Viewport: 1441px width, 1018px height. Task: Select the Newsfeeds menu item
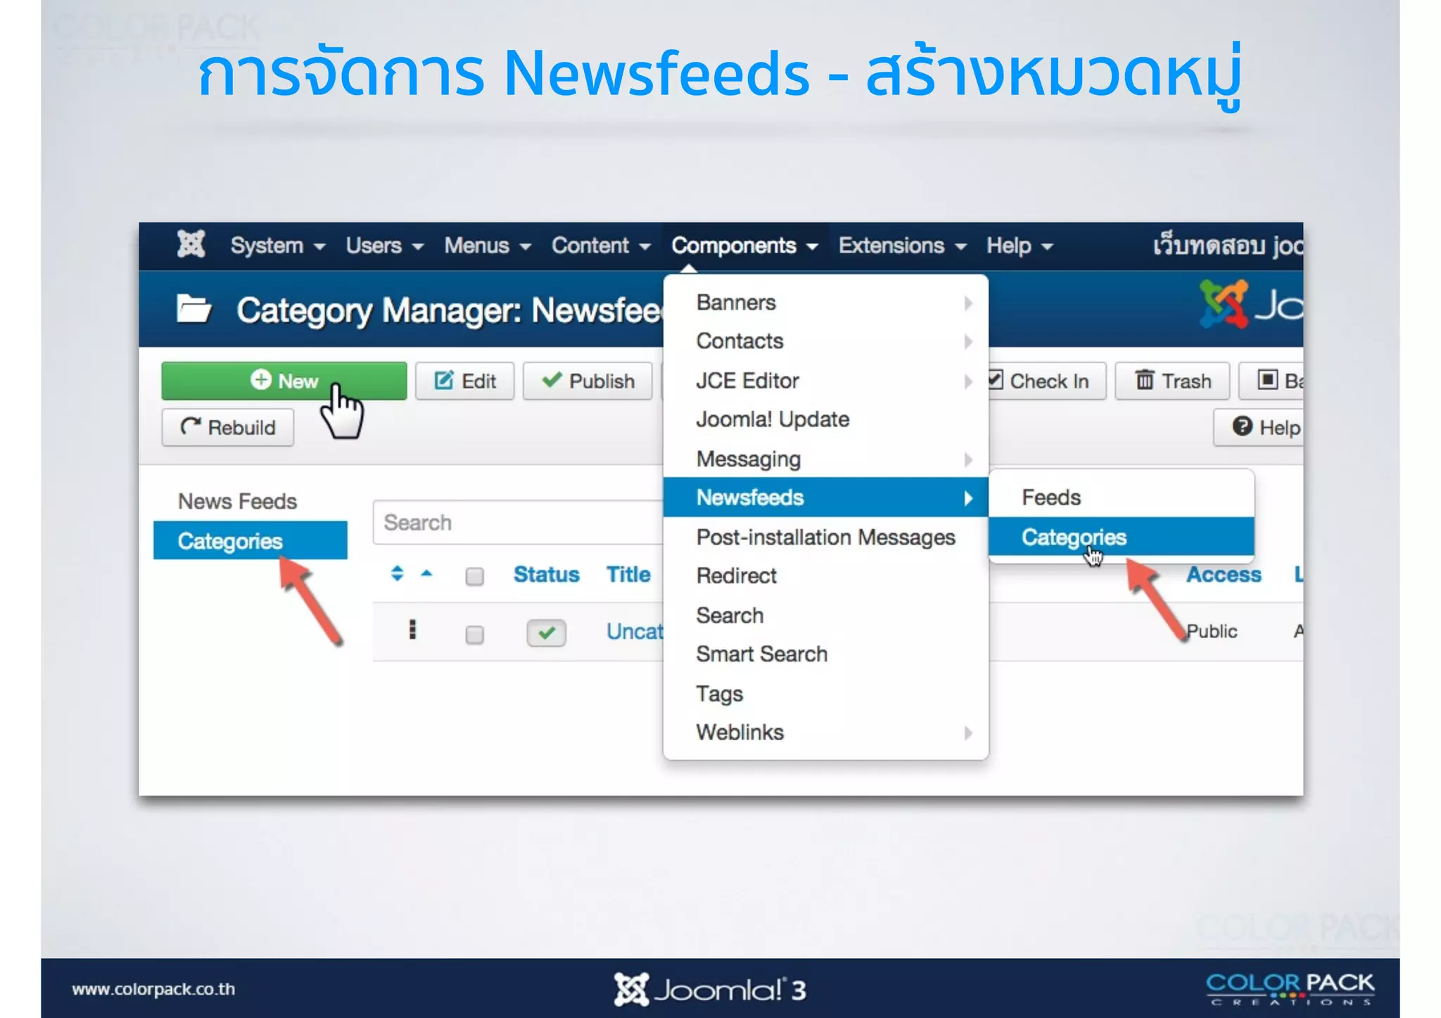point(826,497)
